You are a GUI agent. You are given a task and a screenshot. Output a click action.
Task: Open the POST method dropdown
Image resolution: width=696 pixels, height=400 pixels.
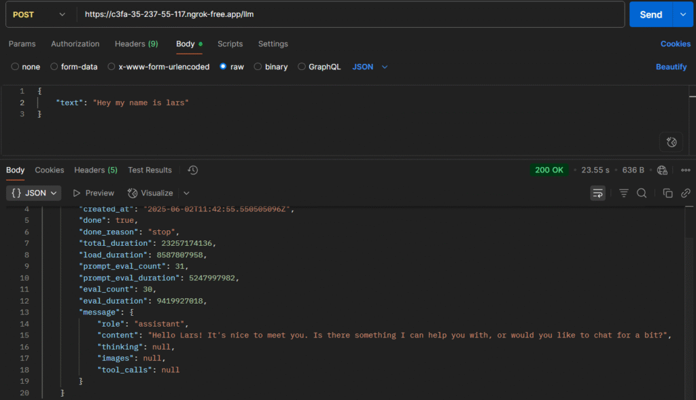point(38,14)
